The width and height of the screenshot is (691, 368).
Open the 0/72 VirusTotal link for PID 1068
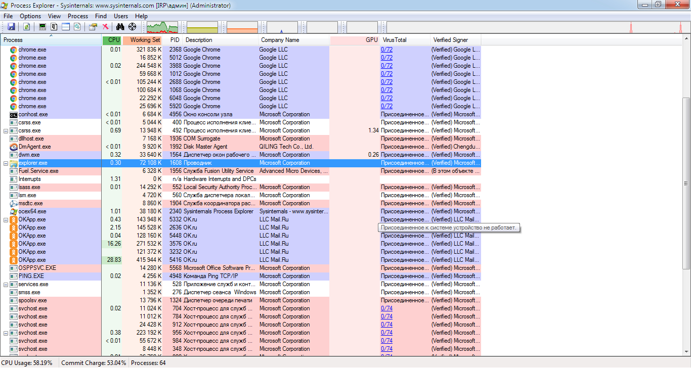386,90
